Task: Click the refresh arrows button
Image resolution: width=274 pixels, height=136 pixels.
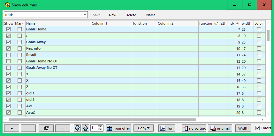Action: pos(46,128)
